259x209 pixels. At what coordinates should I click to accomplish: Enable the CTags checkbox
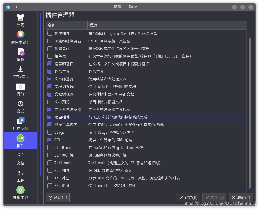(50, 132)
